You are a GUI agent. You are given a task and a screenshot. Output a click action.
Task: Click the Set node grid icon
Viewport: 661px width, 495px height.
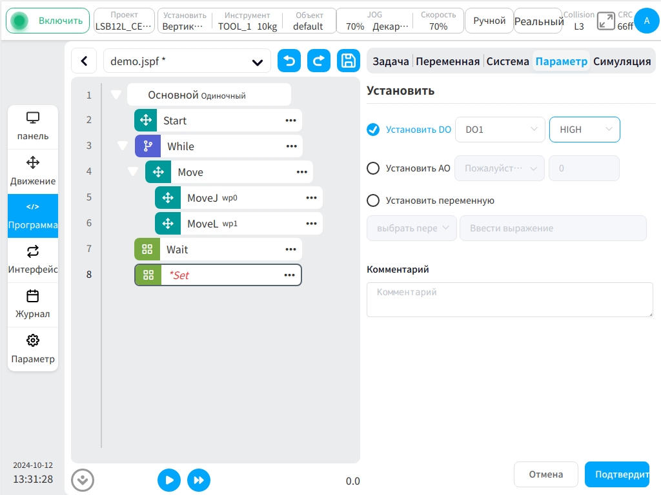point(148,275)
